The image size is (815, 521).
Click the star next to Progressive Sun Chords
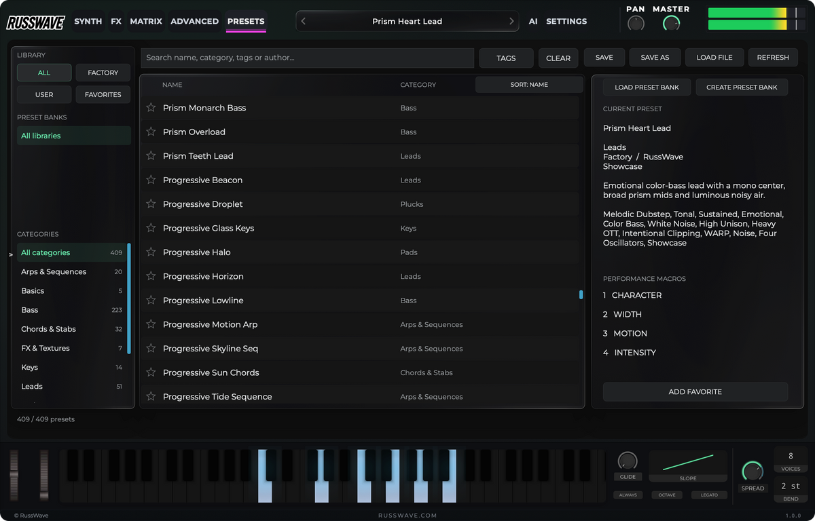click(x=151, y=372)
